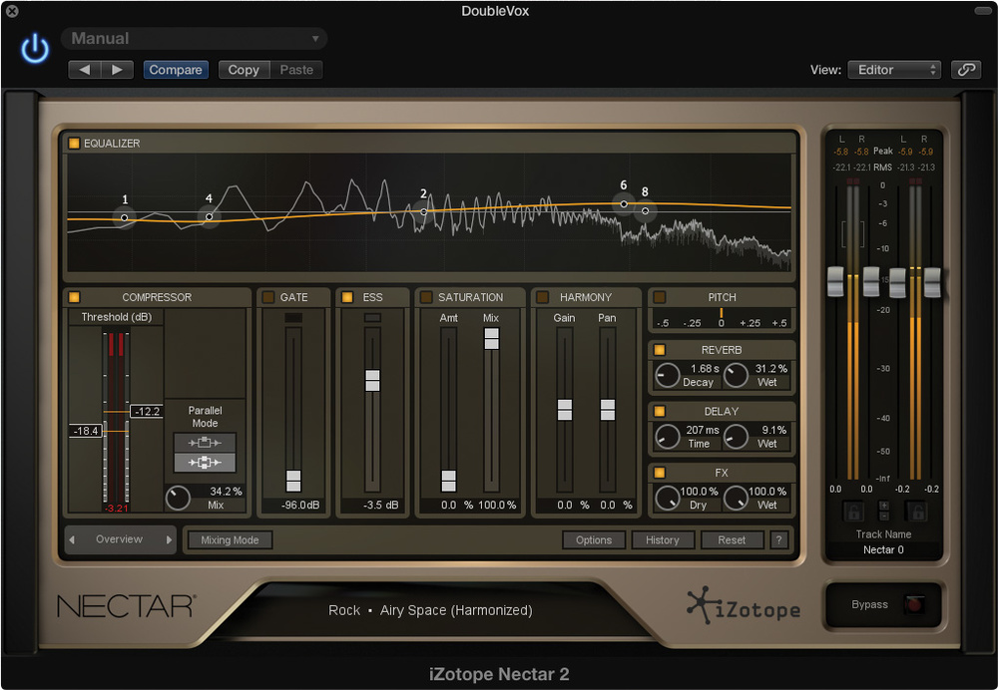Click the Delay Time knob
The image size is (998, 690).
point(667,437)
